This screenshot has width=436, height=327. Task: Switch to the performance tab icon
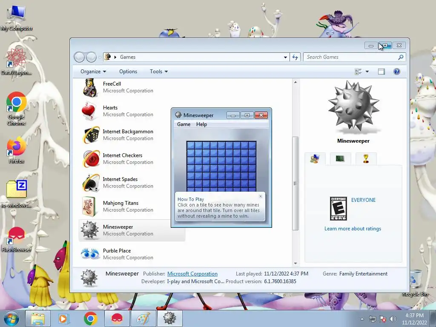(340, 159)
